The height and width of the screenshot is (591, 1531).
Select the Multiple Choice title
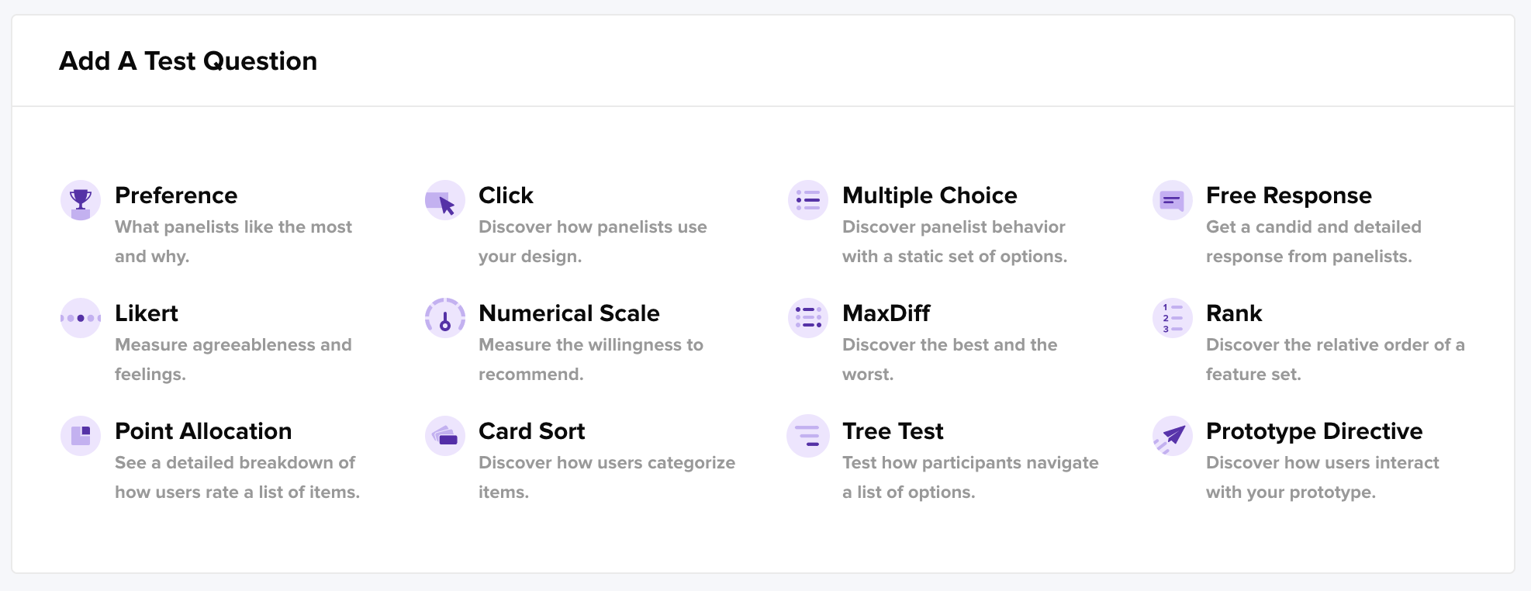point(929,195)
